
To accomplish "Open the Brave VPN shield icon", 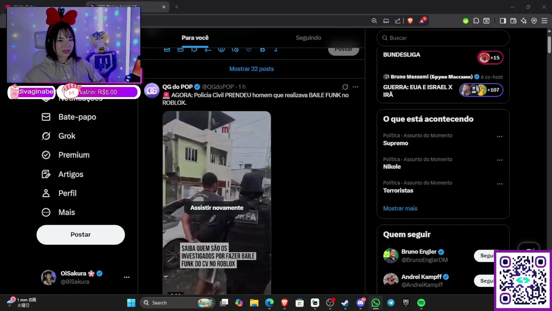I will click(534, 21).
